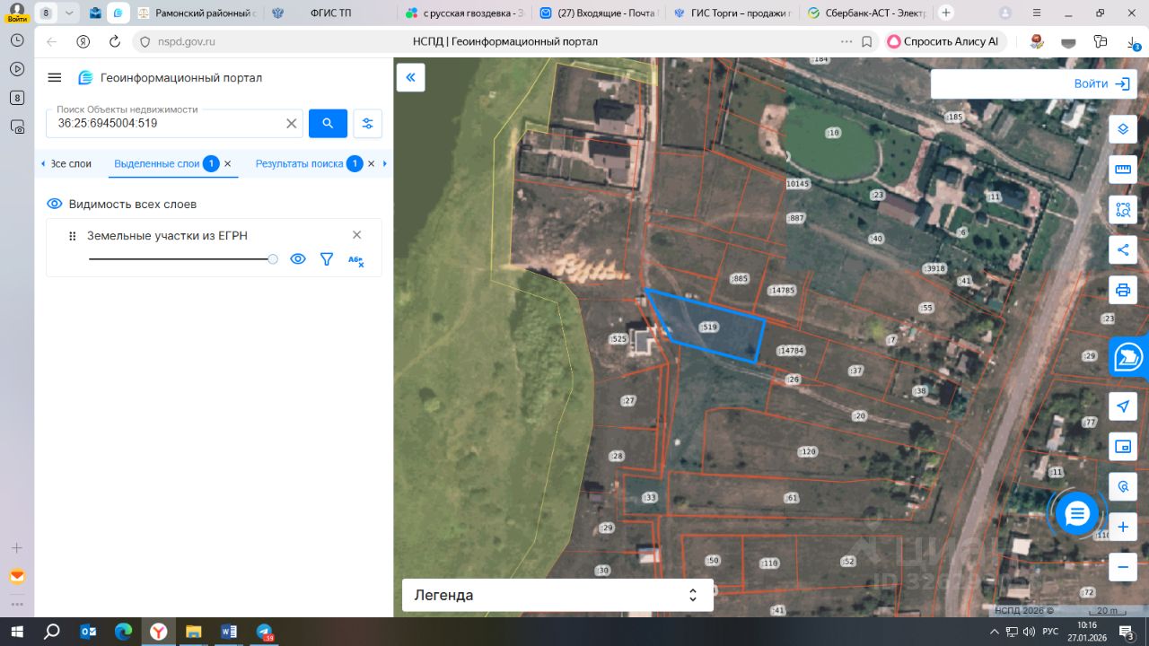Image resolution: width=1149 pixels, height=646 pixels.
Task: Open the chat assistant bubble
Action: [1077, 513]
